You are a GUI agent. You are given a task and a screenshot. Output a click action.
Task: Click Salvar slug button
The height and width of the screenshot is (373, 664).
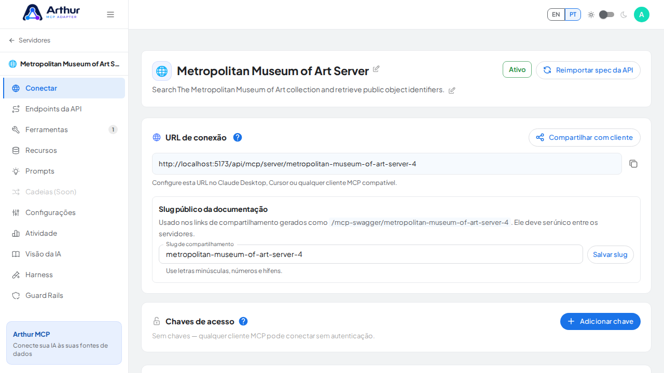[x=611, y=254]
